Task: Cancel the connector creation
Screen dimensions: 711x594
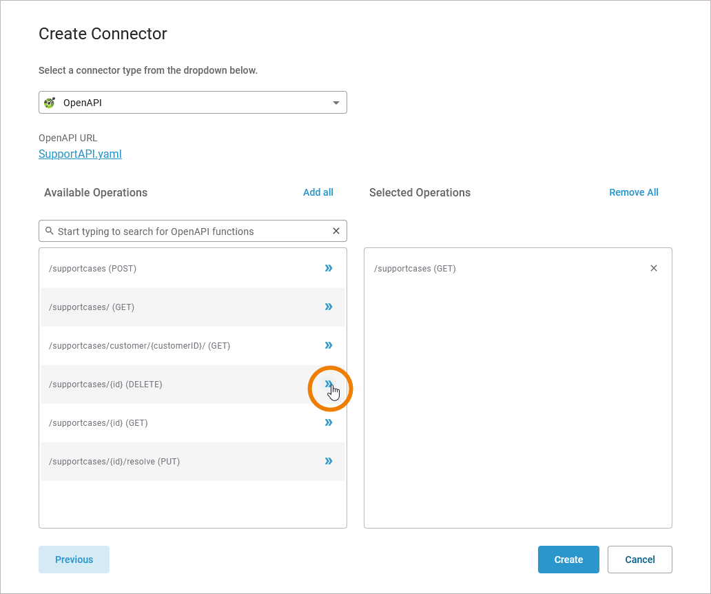Action: click(x=639, y=560)
